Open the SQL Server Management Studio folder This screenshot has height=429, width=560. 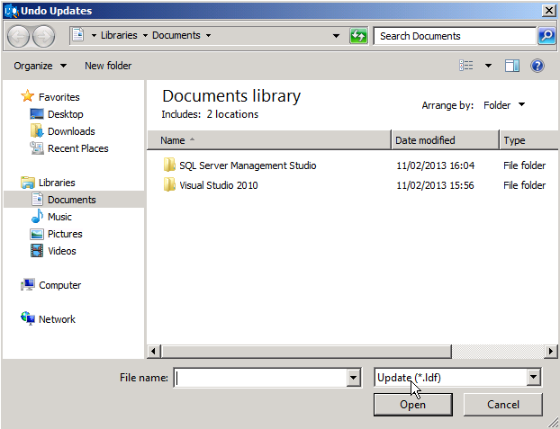click(247, 165)
